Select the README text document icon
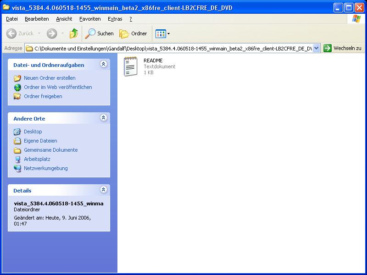 (130, 66)
